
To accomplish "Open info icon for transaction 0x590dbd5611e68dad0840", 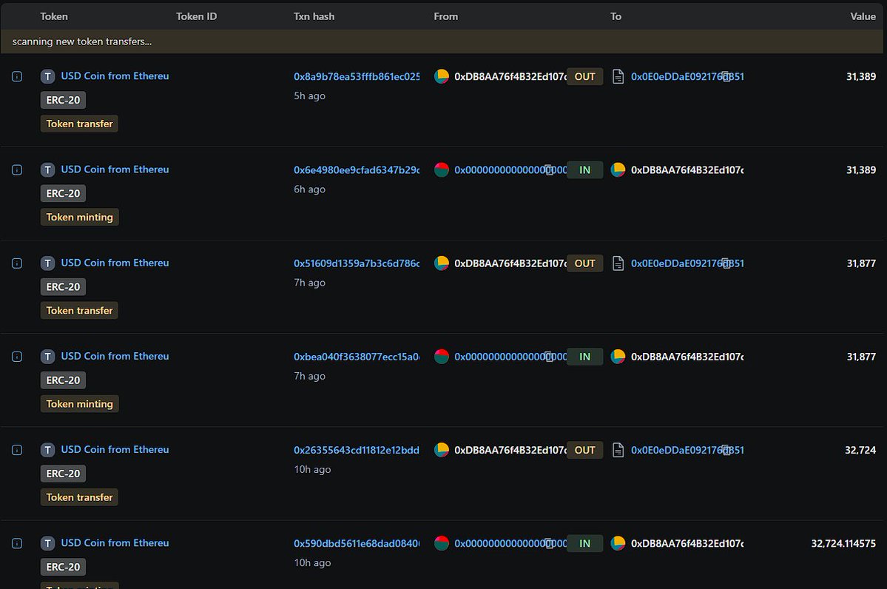I will coord(17,543).
